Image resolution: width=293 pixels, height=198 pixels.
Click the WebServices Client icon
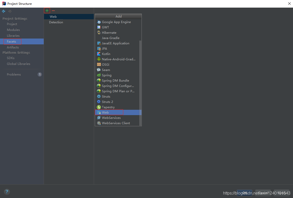click(99, 123)
